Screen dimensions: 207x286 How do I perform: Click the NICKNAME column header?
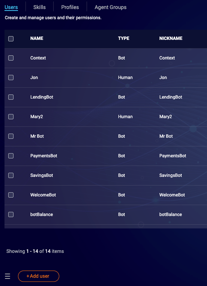tap(171, 38)
